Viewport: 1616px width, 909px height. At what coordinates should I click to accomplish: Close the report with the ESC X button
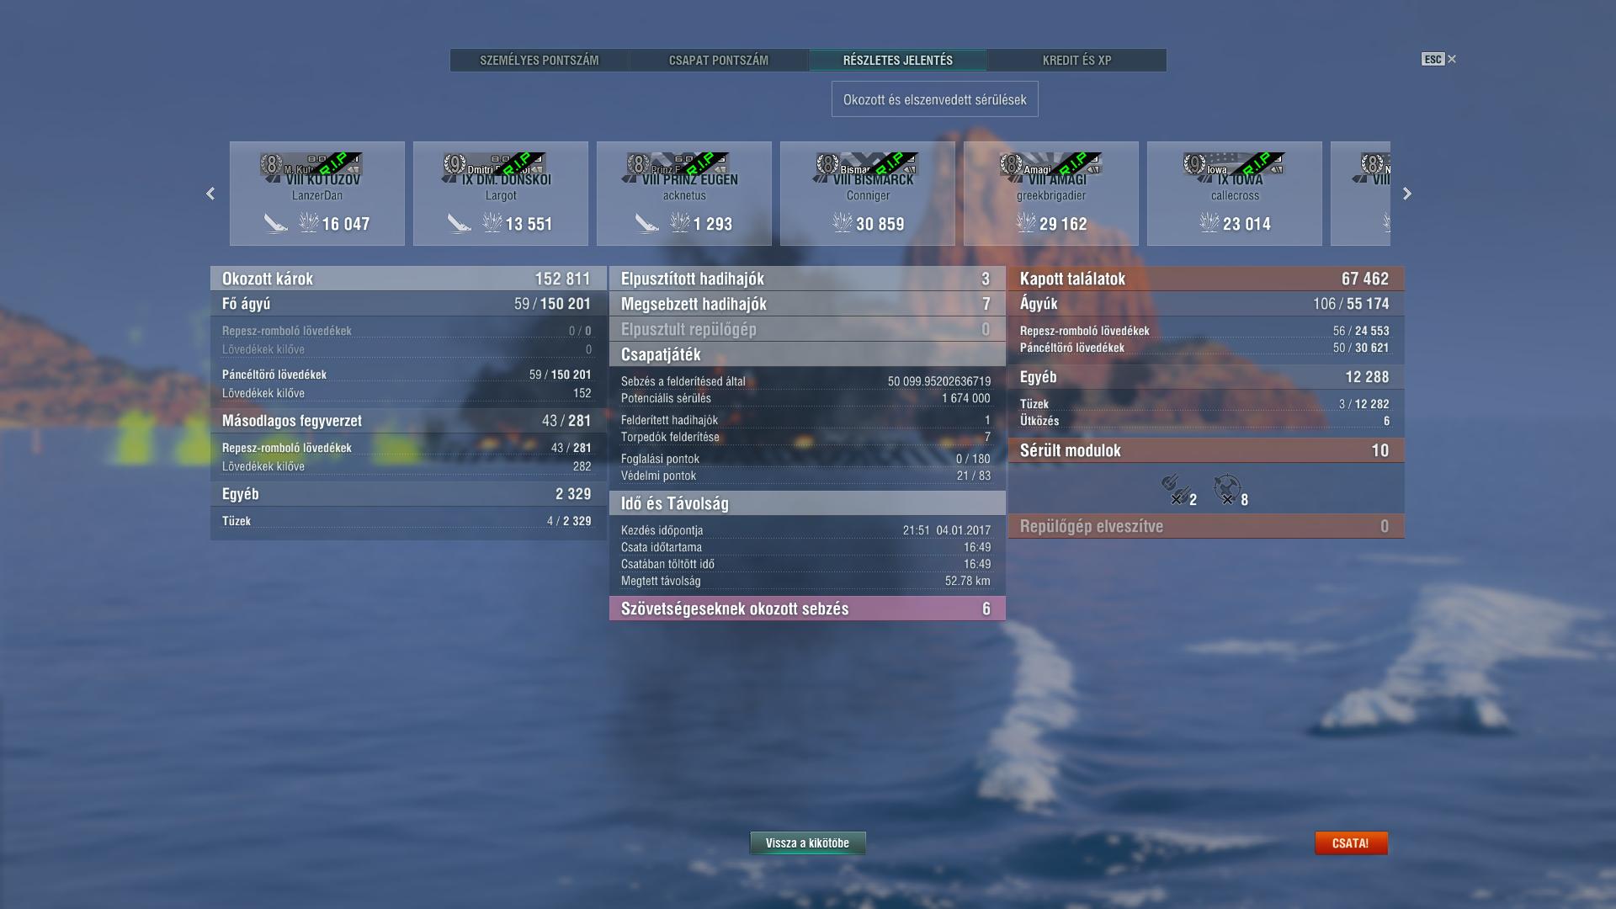pos(1439,59)
